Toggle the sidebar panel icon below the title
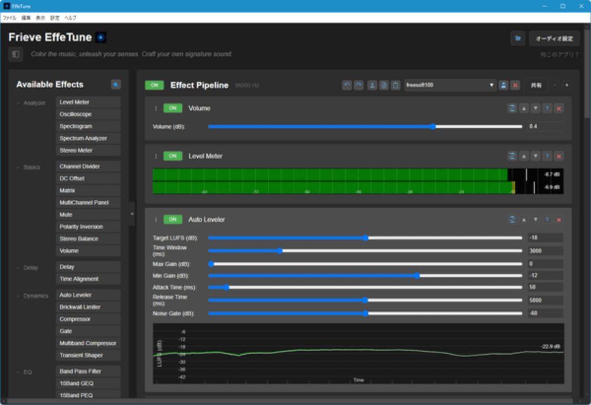591x405 pixels. pyautogui.click(x=15, y=54)
